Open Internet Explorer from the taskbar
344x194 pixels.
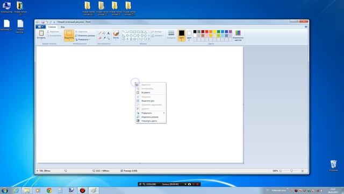click(16, 190)
